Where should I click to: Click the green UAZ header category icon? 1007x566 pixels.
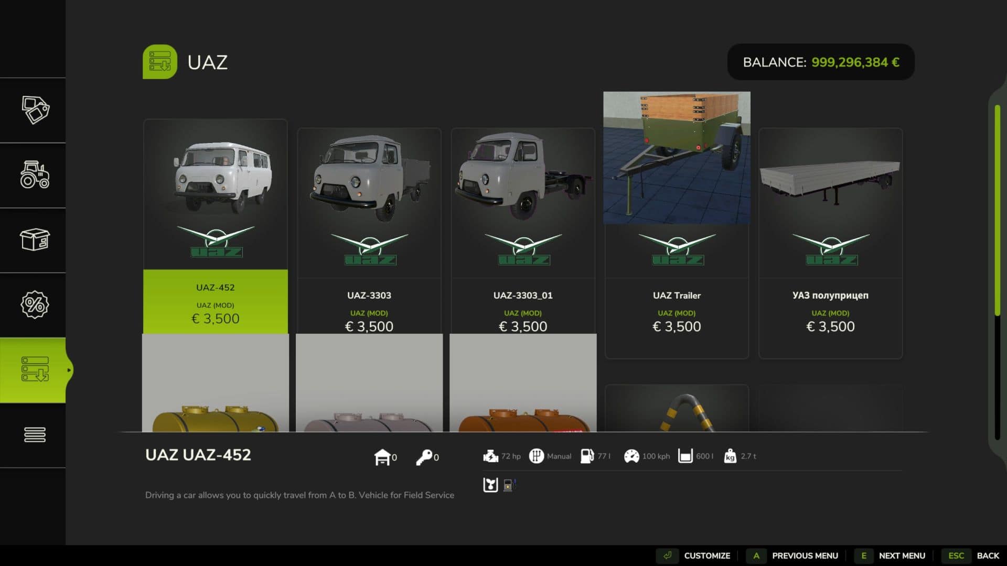[x=159, y=62]
